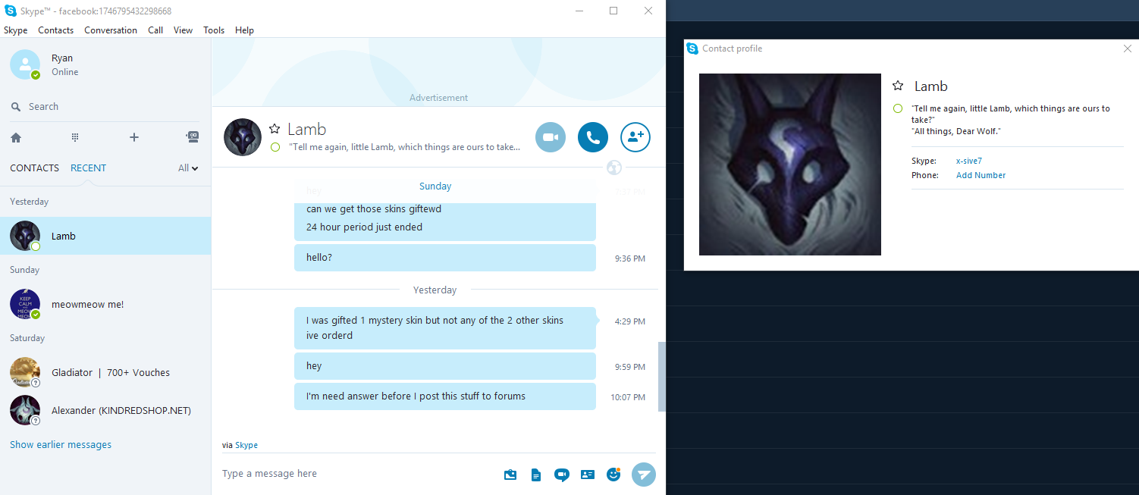The width and height of the screenshot is (1139, 495).
Task: Switch to the CONTACTS tab
Action: click(x=34, y=168)
